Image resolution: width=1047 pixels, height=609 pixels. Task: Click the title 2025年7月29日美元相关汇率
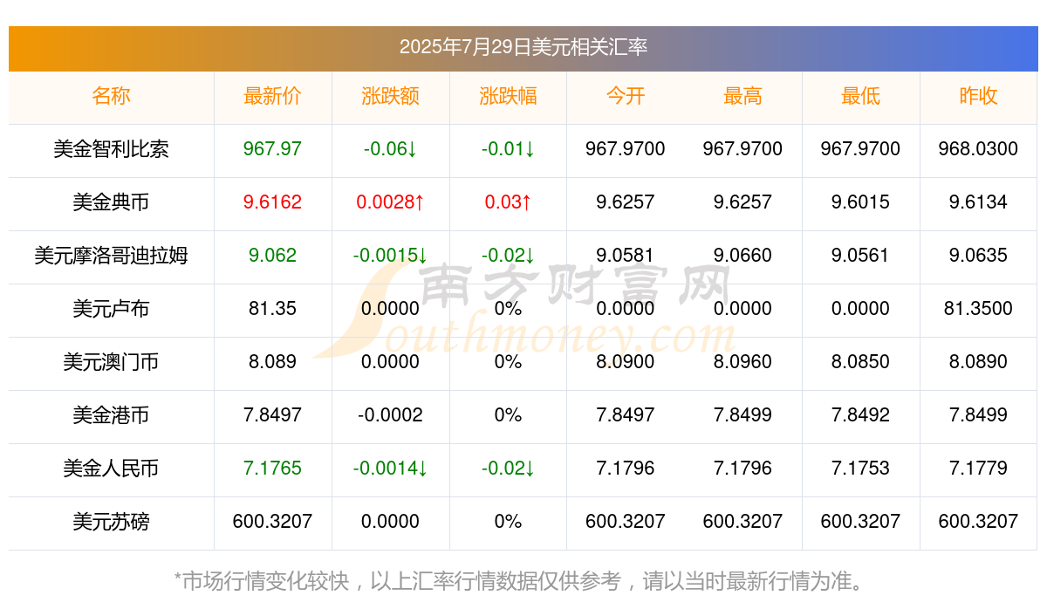tap(523, 47)
